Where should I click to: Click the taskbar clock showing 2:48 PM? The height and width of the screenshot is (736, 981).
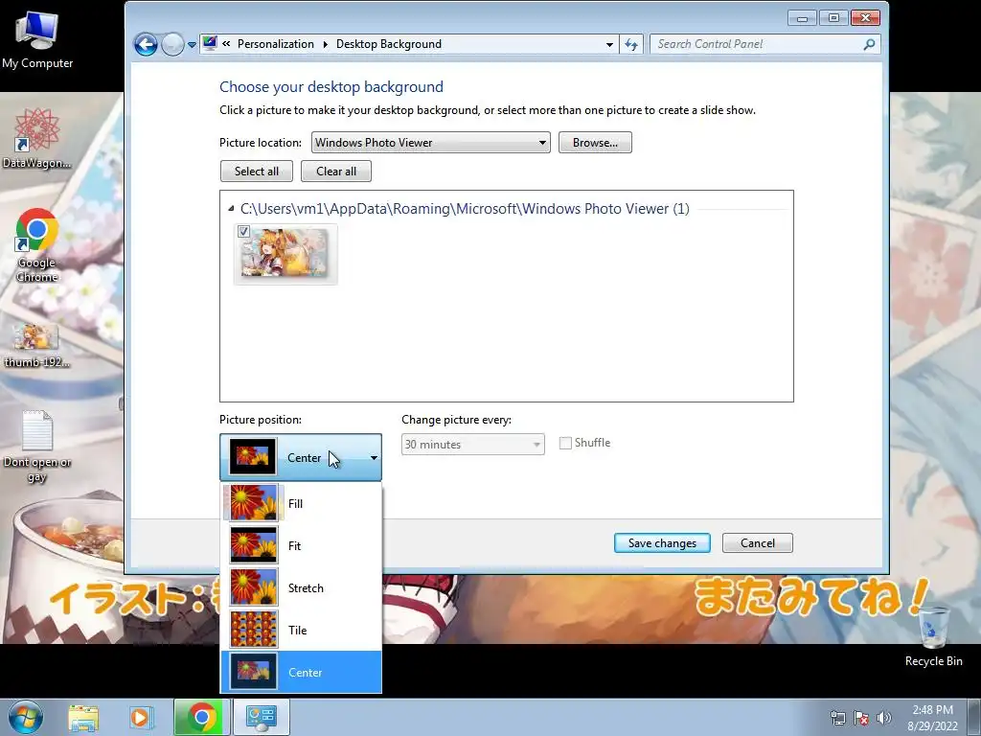[x=932, y=718]
